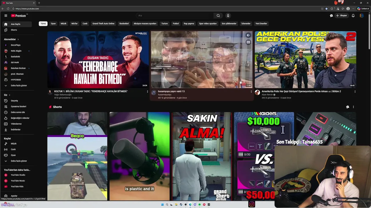Select the Son yüklenenler chip

click(229, 24)
